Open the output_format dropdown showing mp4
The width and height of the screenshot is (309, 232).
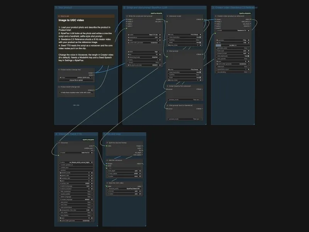pos(233,53)
